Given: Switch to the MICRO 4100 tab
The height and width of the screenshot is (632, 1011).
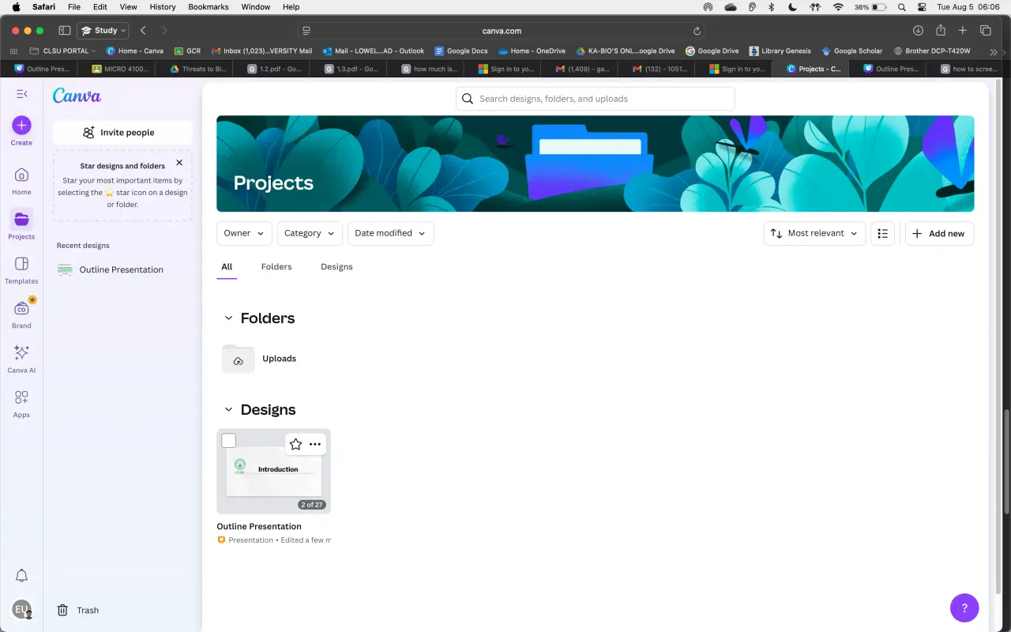Looking at the screenshot, I should click(120, 69).
